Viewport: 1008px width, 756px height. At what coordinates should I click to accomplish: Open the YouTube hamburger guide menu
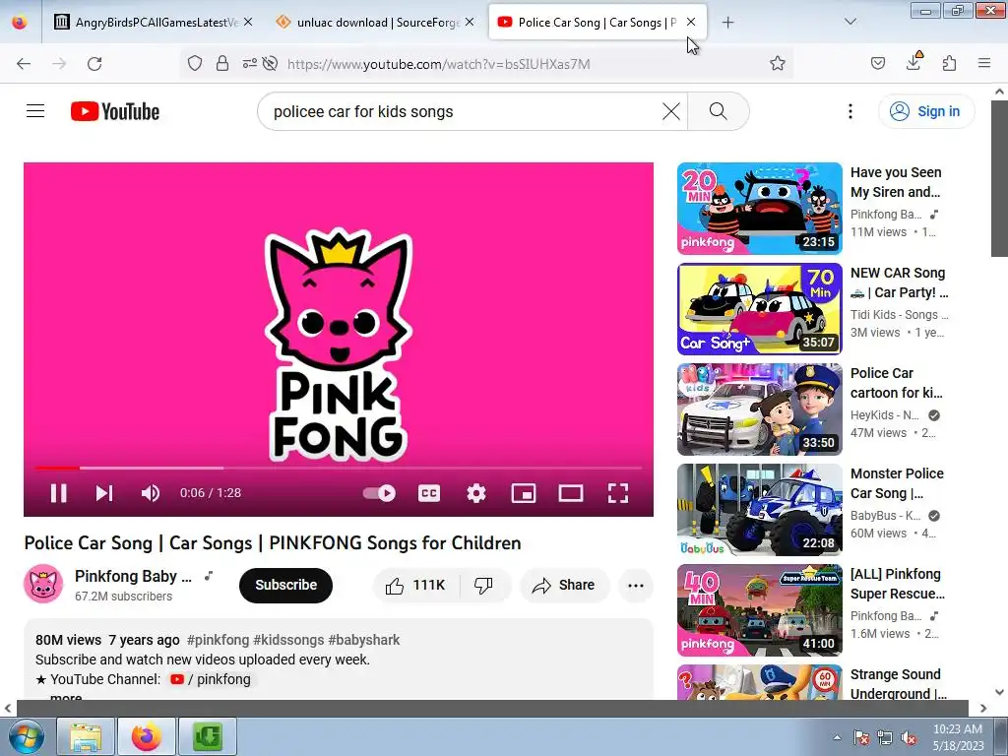click(35, 111)
